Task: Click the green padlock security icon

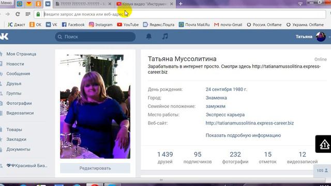Action: pos(38,14)
